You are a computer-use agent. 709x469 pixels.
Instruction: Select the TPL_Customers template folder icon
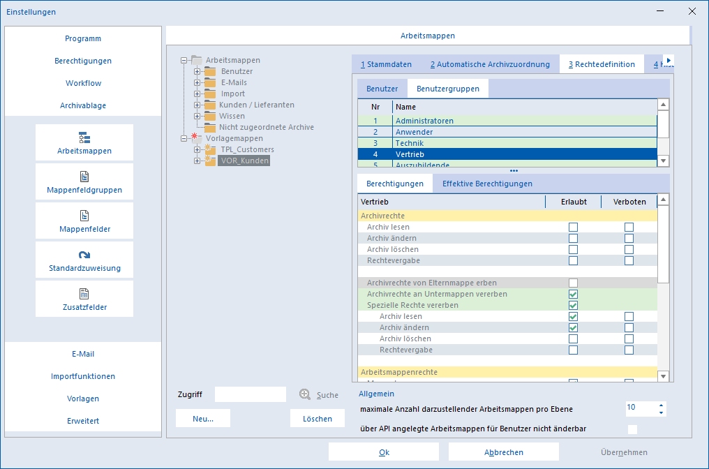[210, 149]
